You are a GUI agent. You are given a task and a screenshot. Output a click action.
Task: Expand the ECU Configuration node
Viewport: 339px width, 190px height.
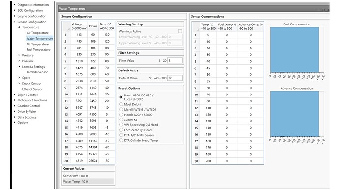(14, 10)
